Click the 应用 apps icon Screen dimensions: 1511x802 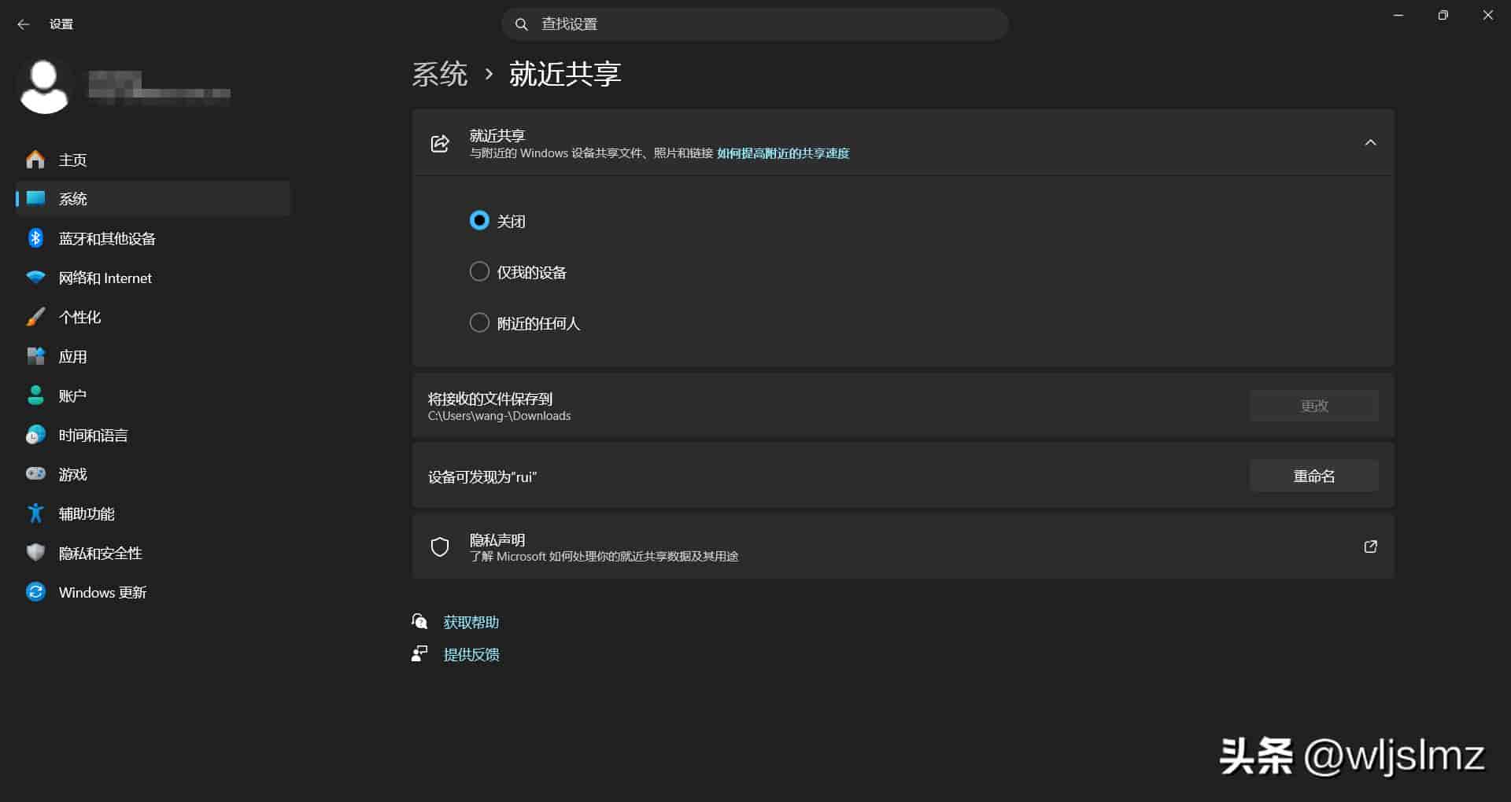coord(35,356)
